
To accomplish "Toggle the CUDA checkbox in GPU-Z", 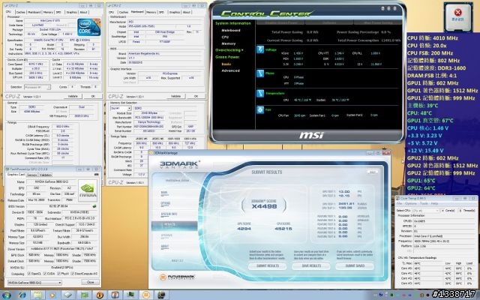I will (x=45, y=273).
